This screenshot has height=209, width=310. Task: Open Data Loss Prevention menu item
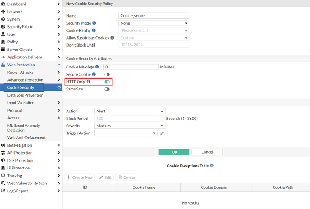point(25,95)
